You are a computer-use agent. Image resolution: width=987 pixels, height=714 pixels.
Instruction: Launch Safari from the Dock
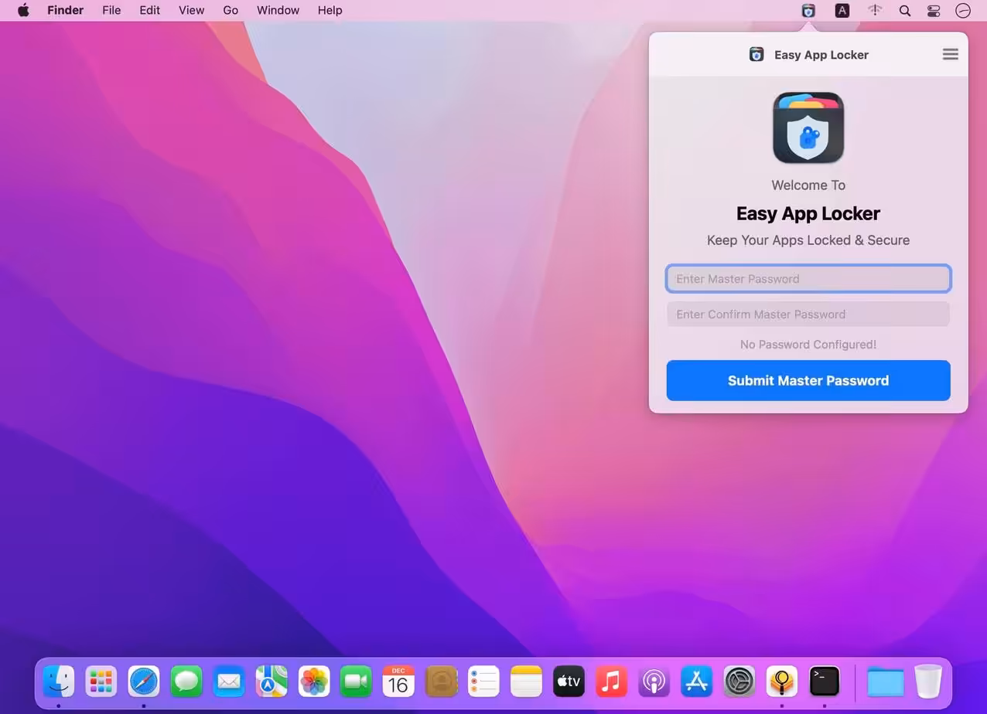(x=144, y=682)
